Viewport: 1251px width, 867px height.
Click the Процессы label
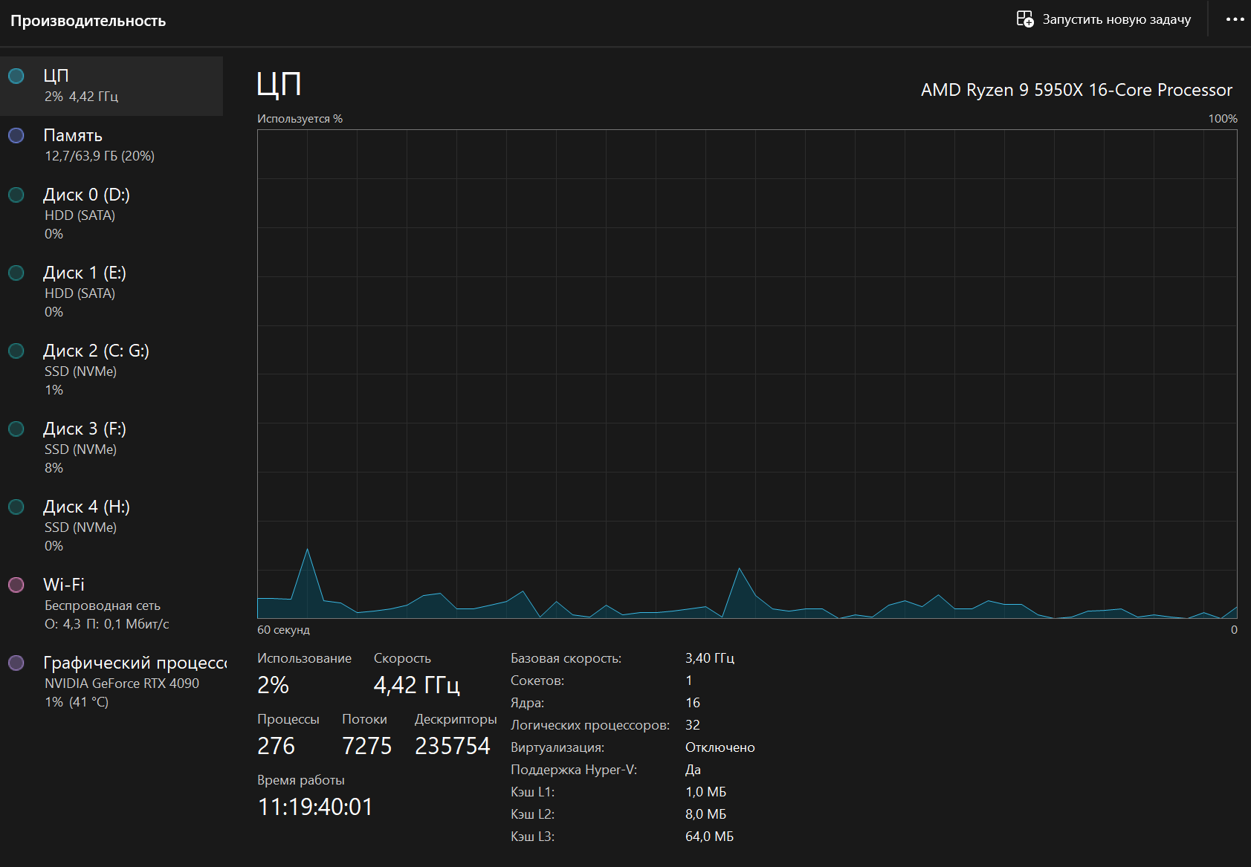[x=288, y=719]
